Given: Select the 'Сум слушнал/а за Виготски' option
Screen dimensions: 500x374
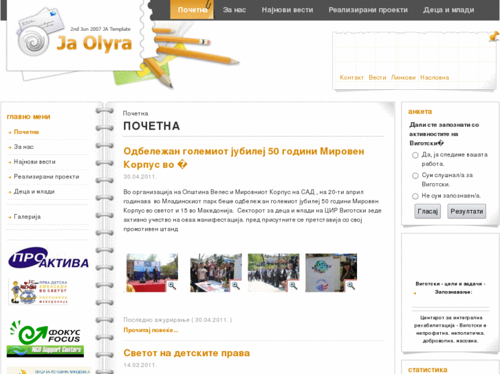Looking at the screenshot, I should (x=415, y=176).
